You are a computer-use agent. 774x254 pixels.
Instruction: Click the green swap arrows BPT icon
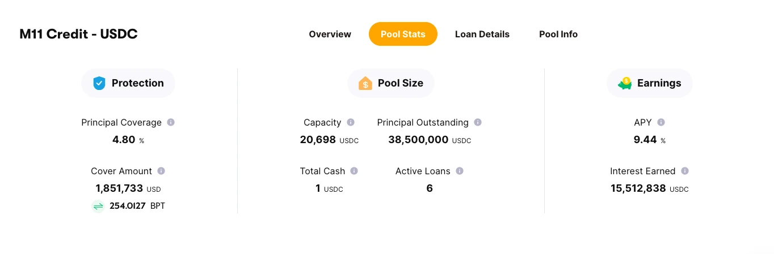98,206
